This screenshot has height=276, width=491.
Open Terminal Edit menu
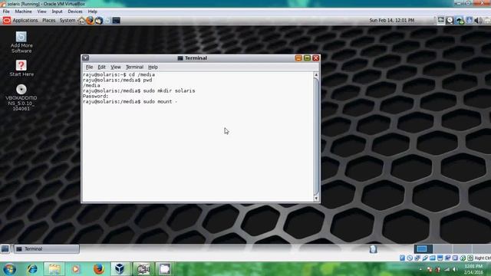click(101, 67)
